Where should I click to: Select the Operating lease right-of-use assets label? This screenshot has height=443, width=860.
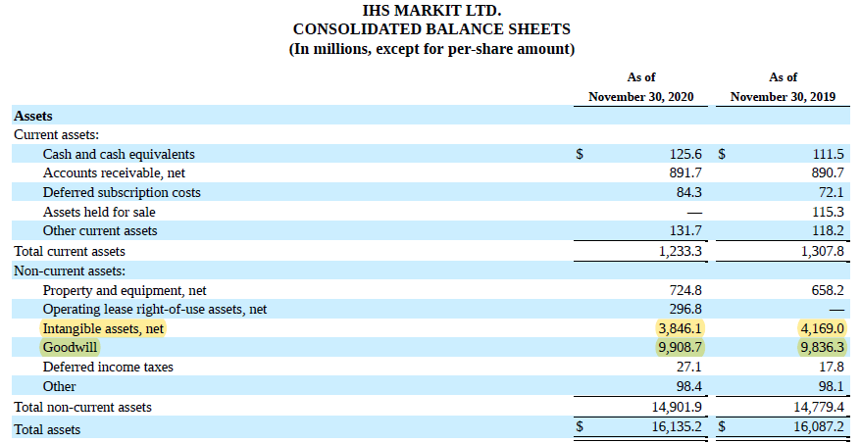[x=155, y=310]
